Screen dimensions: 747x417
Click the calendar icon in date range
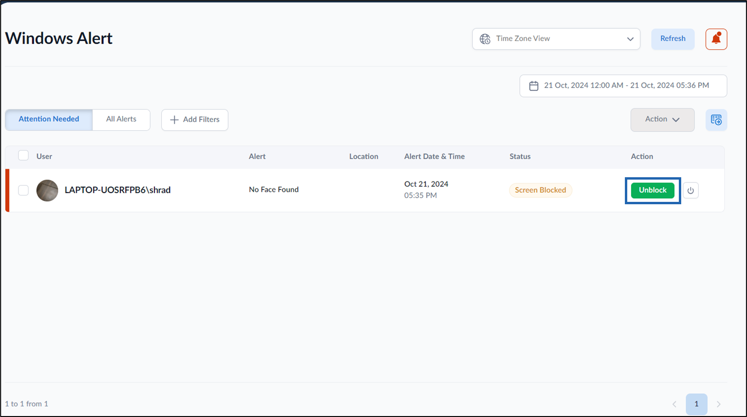click(534, 86)
